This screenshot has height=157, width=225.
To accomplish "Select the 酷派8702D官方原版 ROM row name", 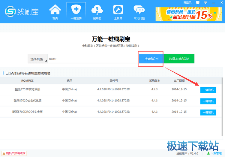I will click(x=27, y=89).
